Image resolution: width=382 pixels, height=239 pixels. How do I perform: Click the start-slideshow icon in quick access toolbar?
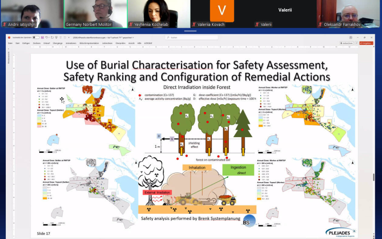pyautogui.click(x=56, y=38)
